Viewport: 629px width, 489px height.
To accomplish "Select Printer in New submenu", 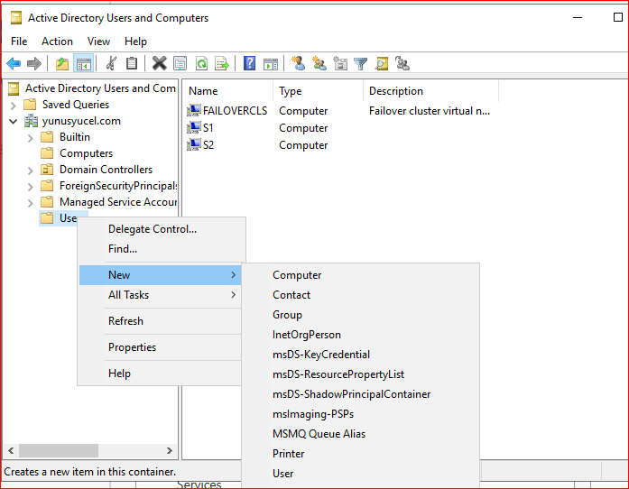I will [360, 454].
